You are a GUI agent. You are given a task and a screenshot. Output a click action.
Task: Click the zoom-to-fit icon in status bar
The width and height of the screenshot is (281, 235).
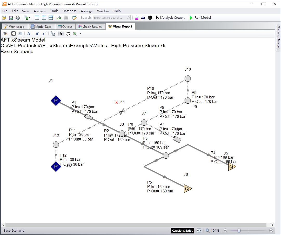[x=199, y=231]
